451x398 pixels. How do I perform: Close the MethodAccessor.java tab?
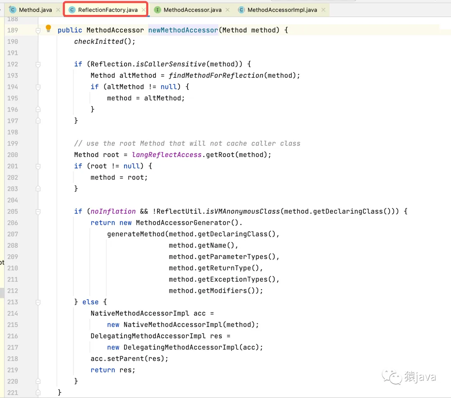228,10
